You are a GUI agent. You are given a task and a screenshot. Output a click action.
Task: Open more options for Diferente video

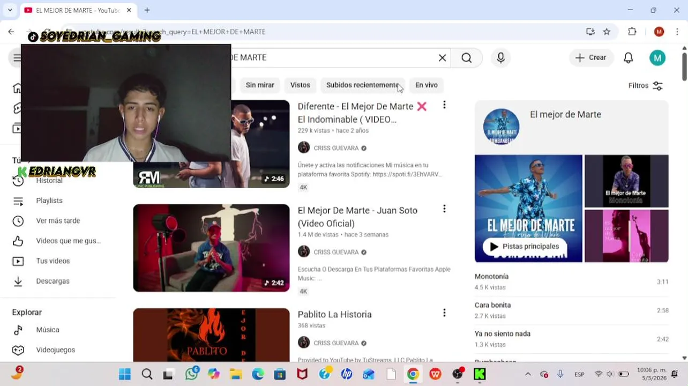tap(444, 105)
